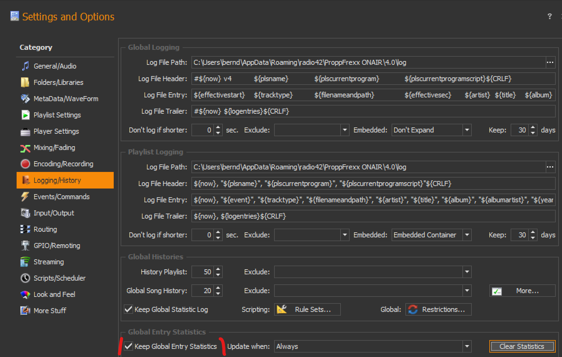Image resolution: width=562 pixels, height=357 pixels.
Task: Select the Playlist Settings category
Action: coord(57,115)
